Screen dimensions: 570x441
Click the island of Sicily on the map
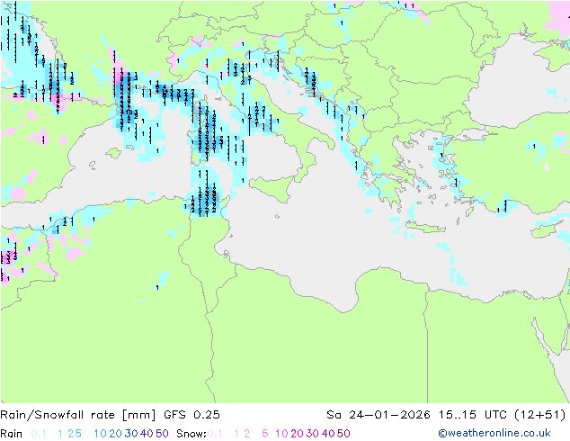(x=273, y=187)
